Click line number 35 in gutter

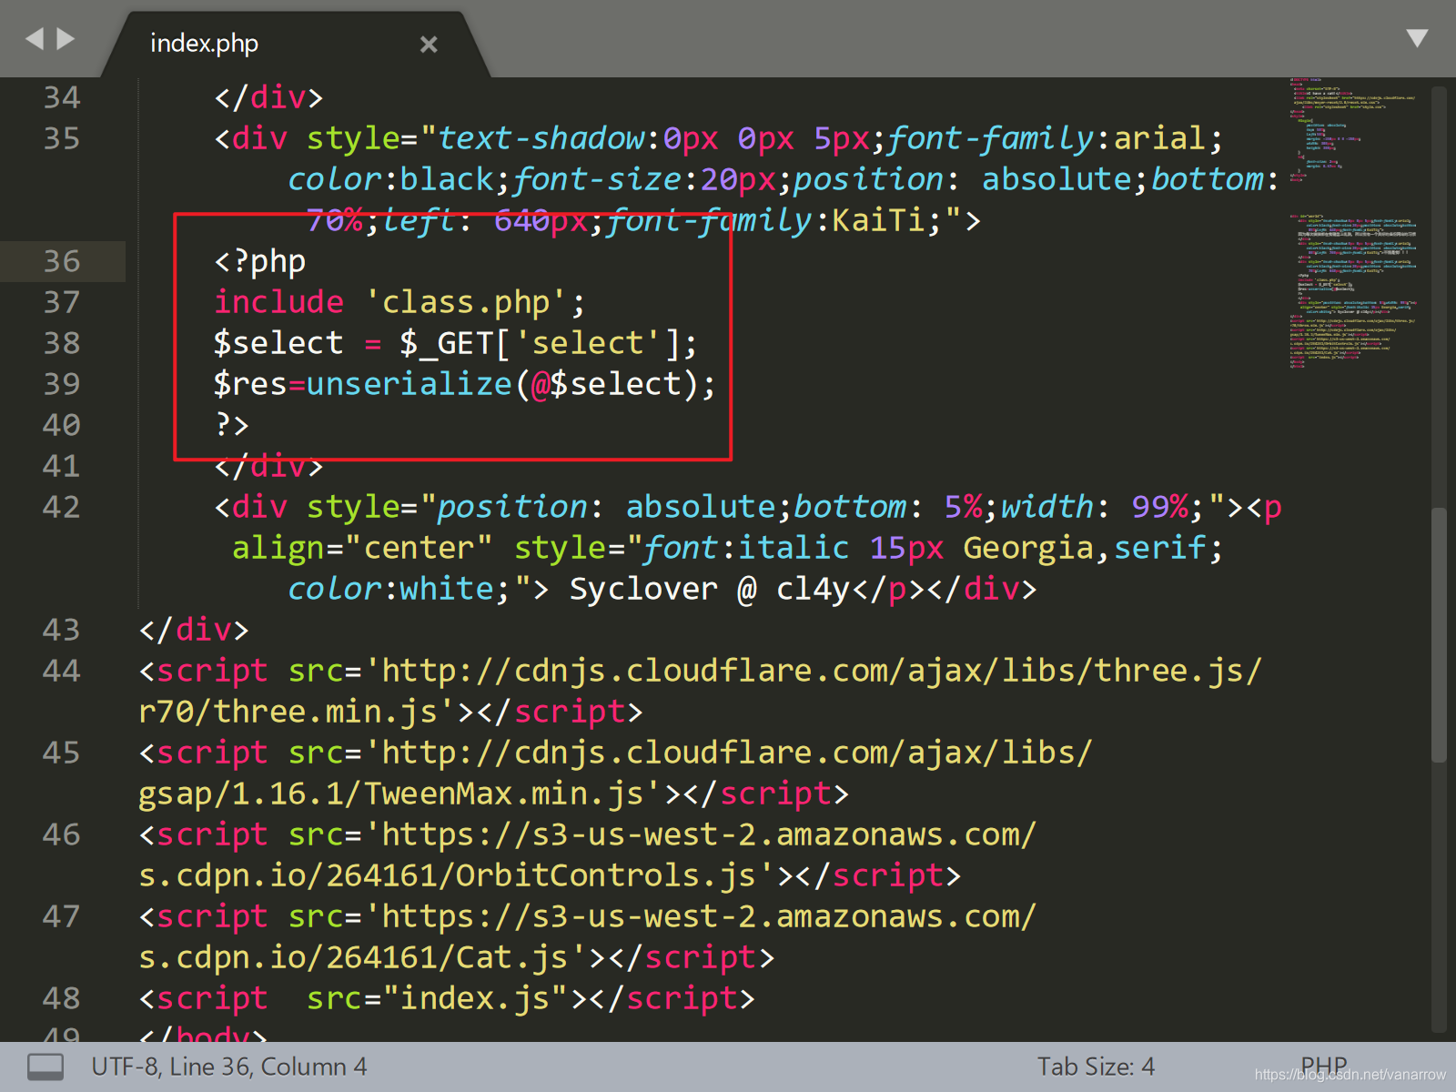(62, 138)
